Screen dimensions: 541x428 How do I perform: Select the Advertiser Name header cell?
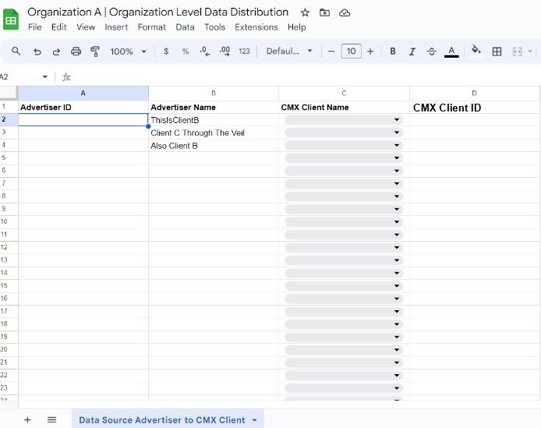pos(214,108)
